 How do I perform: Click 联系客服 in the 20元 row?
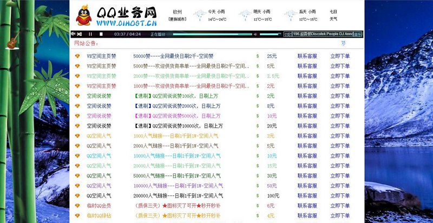pyautogui.click(x=307, y=126)
